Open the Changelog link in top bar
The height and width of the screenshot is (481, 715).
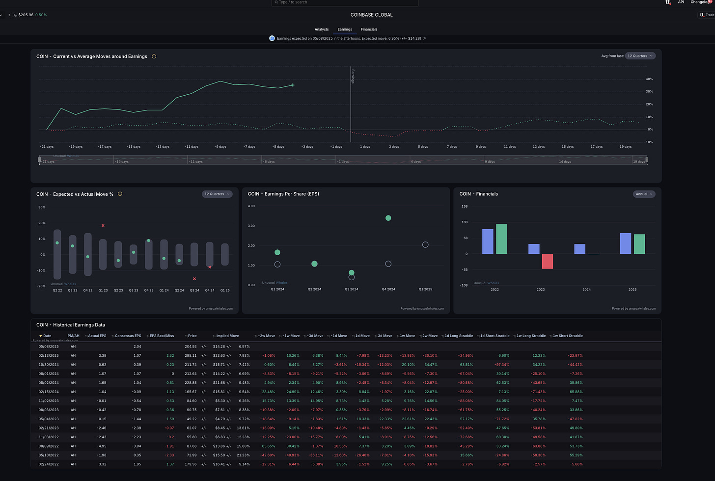click(x=699, y=2)
